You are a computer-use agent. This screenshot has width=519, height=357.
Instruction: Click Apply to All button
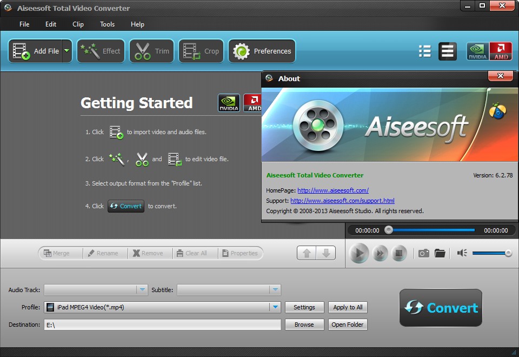[x=348, y=307]
